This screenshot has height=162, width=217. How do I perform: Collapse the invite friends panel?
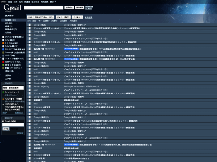pyautogui.click(x=3, y=118)
